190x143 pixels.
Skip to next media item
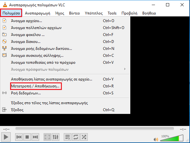point(35,137)
